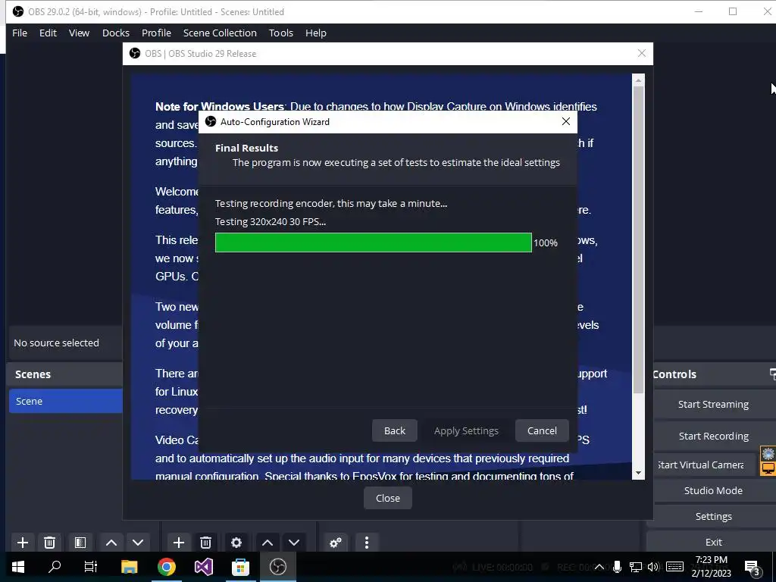Screen dimensions: 776x582
Task: Open the View menu
Action: pyautogui.click(x=79, y=33)
